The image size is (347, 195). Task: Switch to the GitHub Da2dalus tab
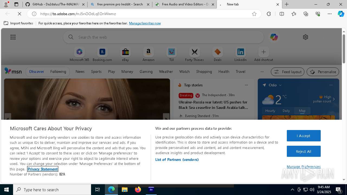(55, 4)
